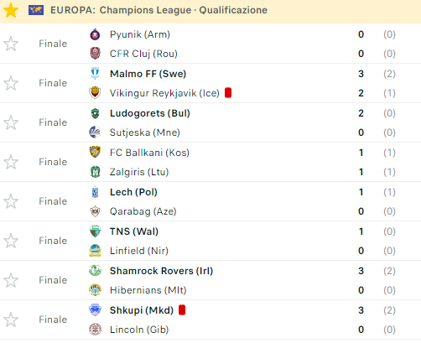Click the Pyunik club crest
Viewport: 421px width, 343px height.
[95, 34]
